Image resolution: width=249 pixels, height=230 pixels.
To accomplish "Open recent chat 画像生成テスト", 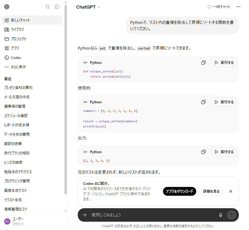I will 32,191.
